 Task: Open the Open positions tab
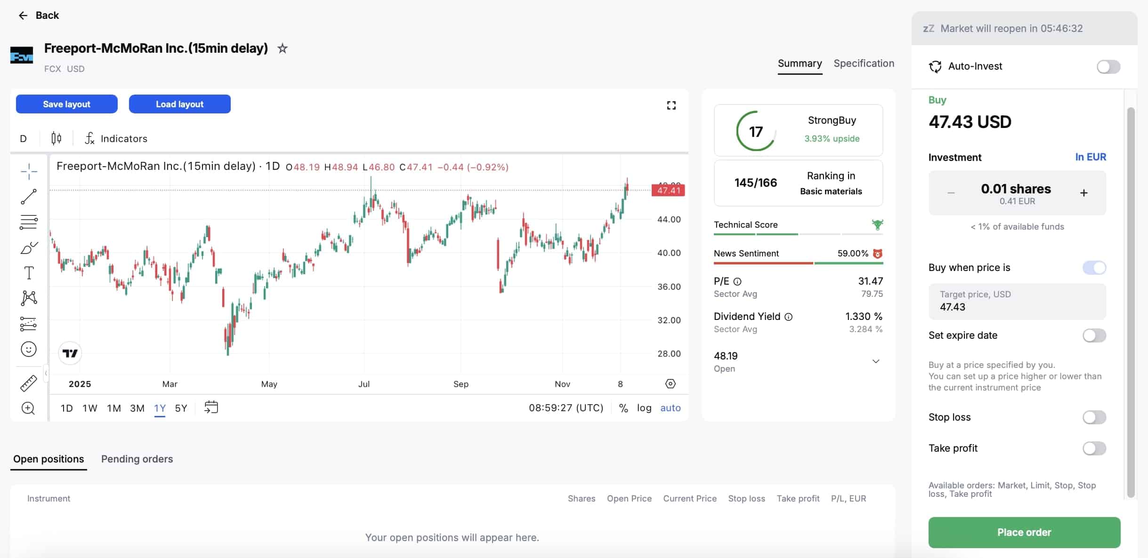tap(49, 459)
